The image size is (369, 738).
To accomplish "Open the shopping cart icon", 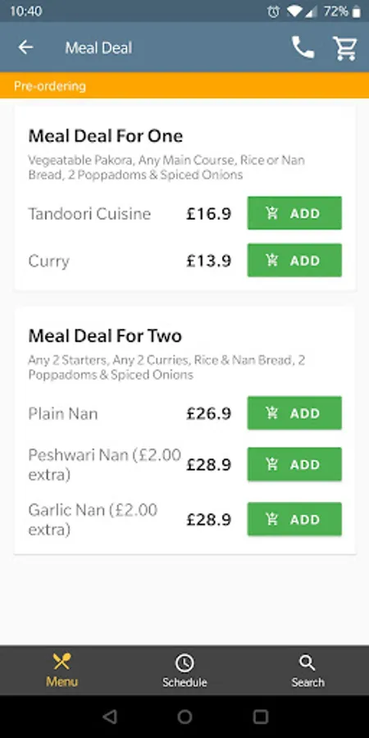I will [x=345, y=48].
